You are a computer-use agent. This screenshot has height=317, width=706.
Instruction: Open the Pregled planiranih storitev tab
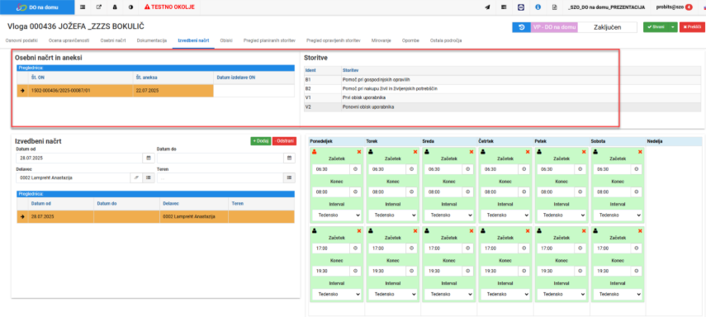click(269, 40)
